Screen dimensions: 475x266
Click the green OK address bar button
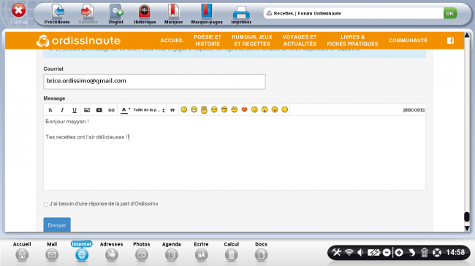[x=450, y=13]
